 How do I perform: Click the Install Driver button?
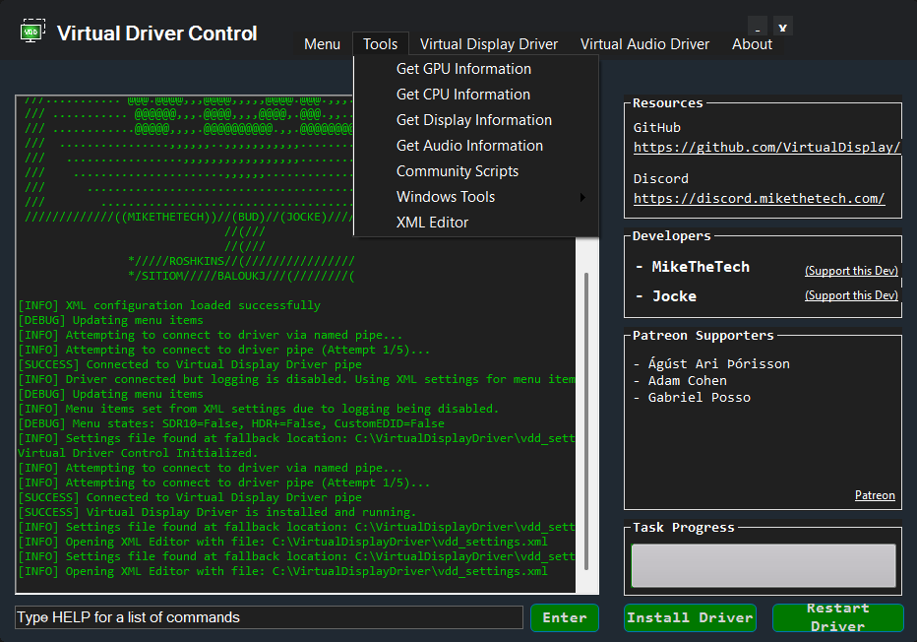(690, 618)
